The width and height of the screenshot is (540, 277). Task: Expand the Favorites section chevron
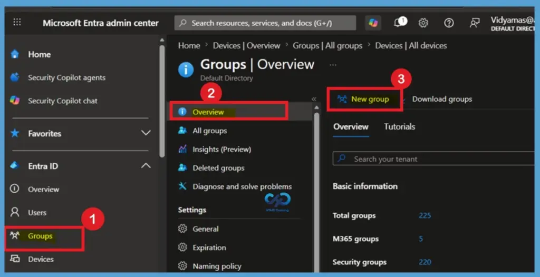click(x=146, y=133)
